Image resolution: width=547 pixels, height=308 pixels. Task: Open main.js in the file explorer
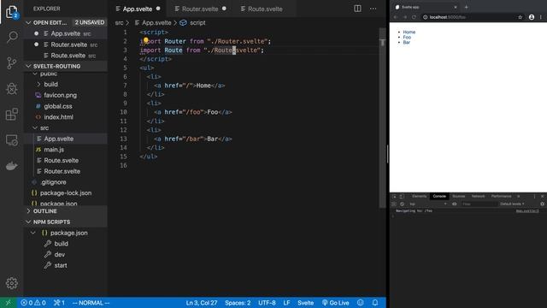click(x=54, y=150)
